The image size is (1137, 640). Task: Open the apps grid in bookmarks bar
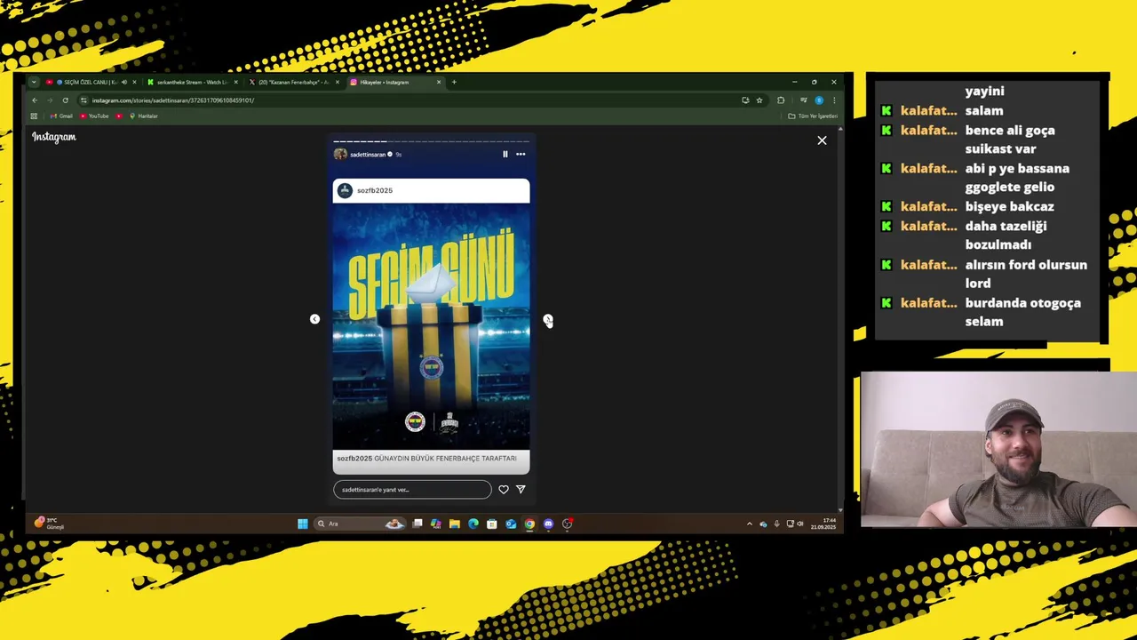(34, 116)
